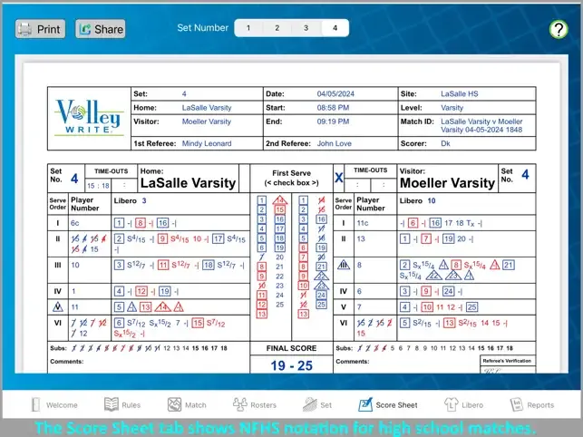
Task: Click the printer icon in Print button
Action: (x=24, y=29)
